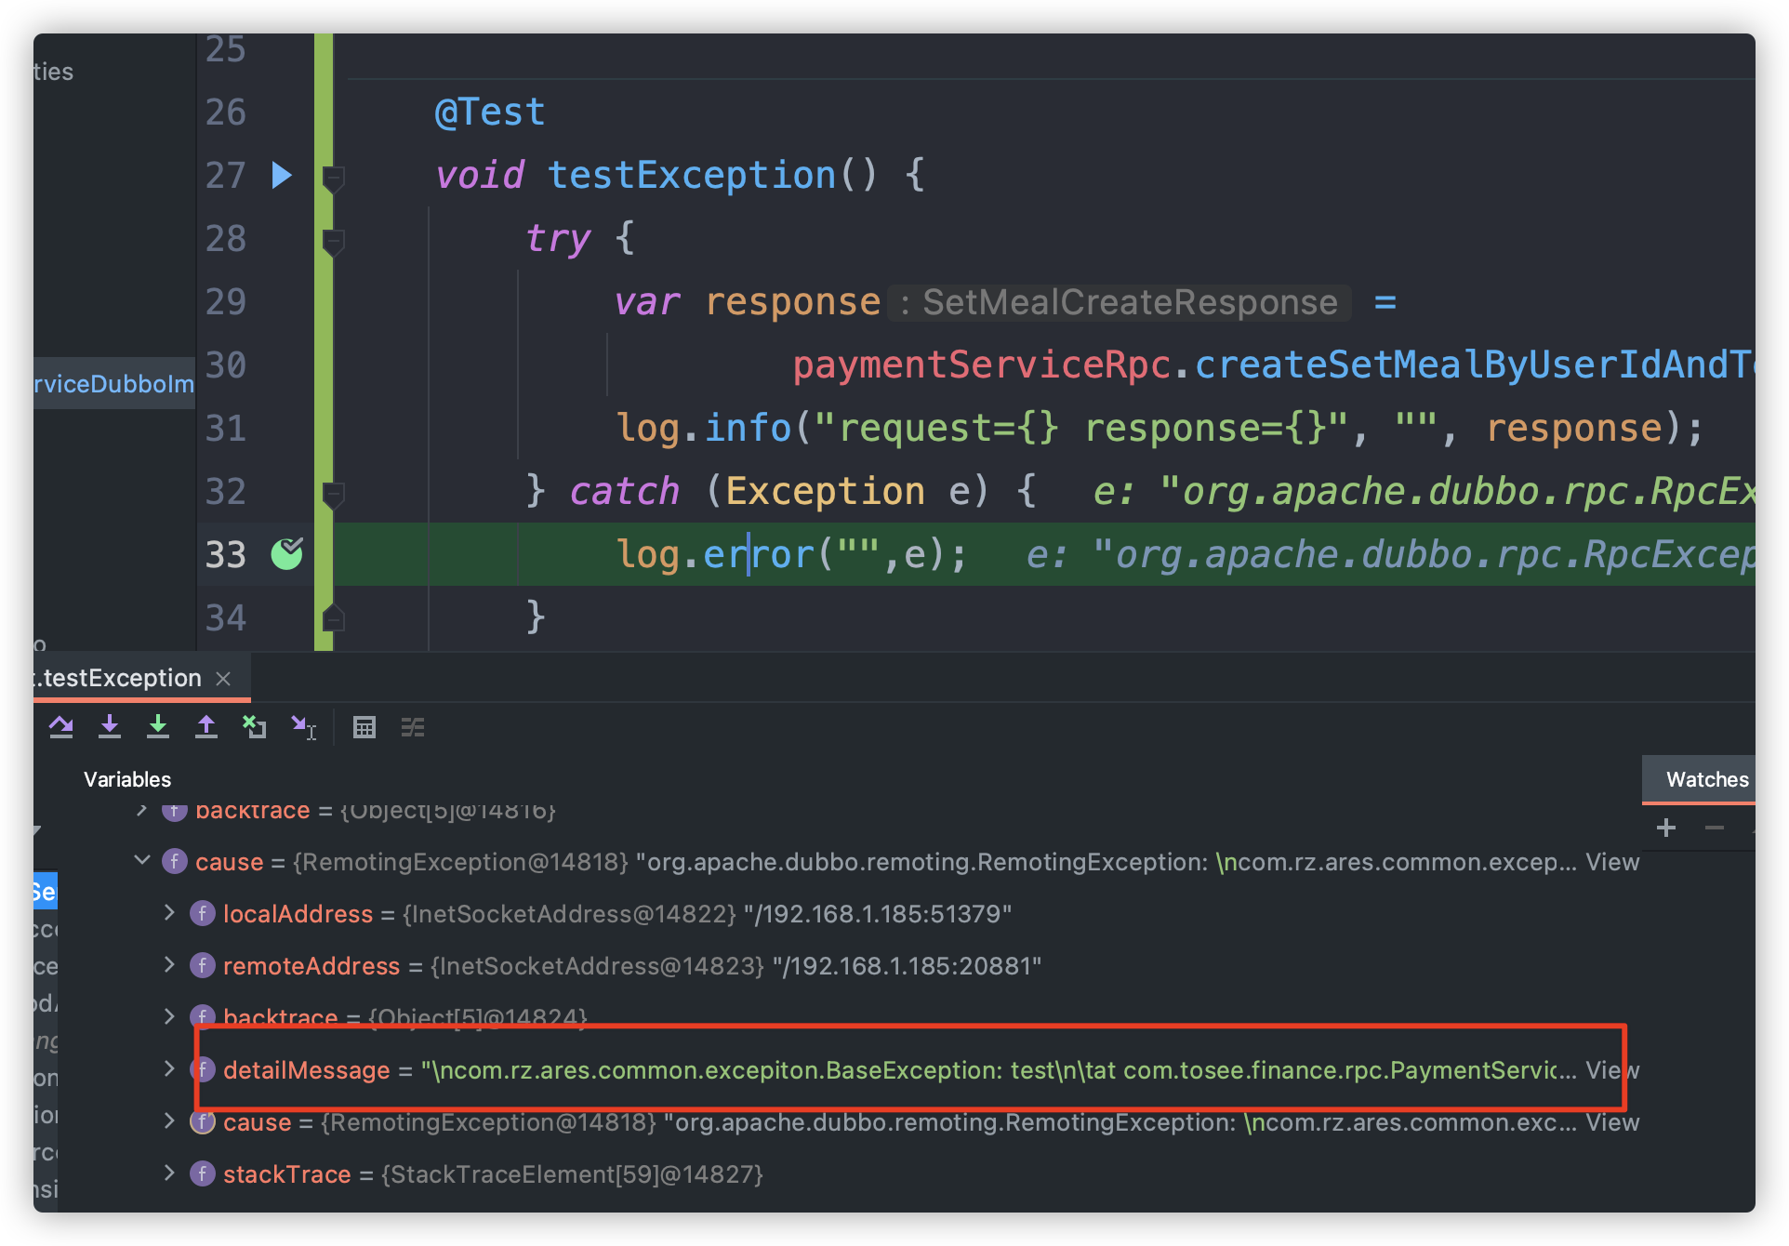This screenshot has height=1246, width=1789.
Task: Collapse the expanded cause RemotingException node
Action: click(142, 861)
